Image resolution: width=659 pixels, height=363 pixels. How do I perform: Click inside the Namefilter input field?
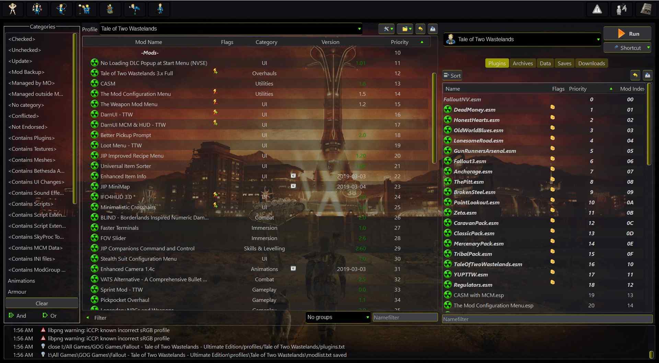pos(405,317)
